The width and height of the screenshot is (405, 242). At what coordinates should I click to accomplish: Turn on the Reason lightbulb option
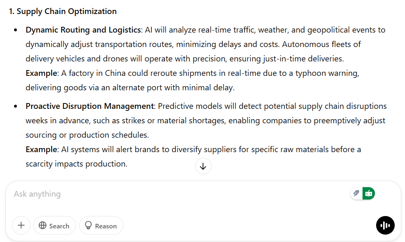pos(101,226)
